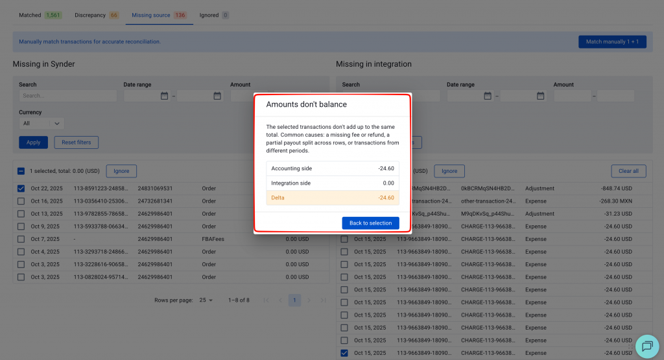The image size is (664, 360).
Task: Click 24831069531 in the Oct 22 row
Action: [x=155, y=188]
